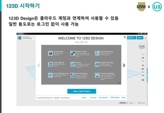
Task: Click the Edit Grid button
Action: (123, 103)
